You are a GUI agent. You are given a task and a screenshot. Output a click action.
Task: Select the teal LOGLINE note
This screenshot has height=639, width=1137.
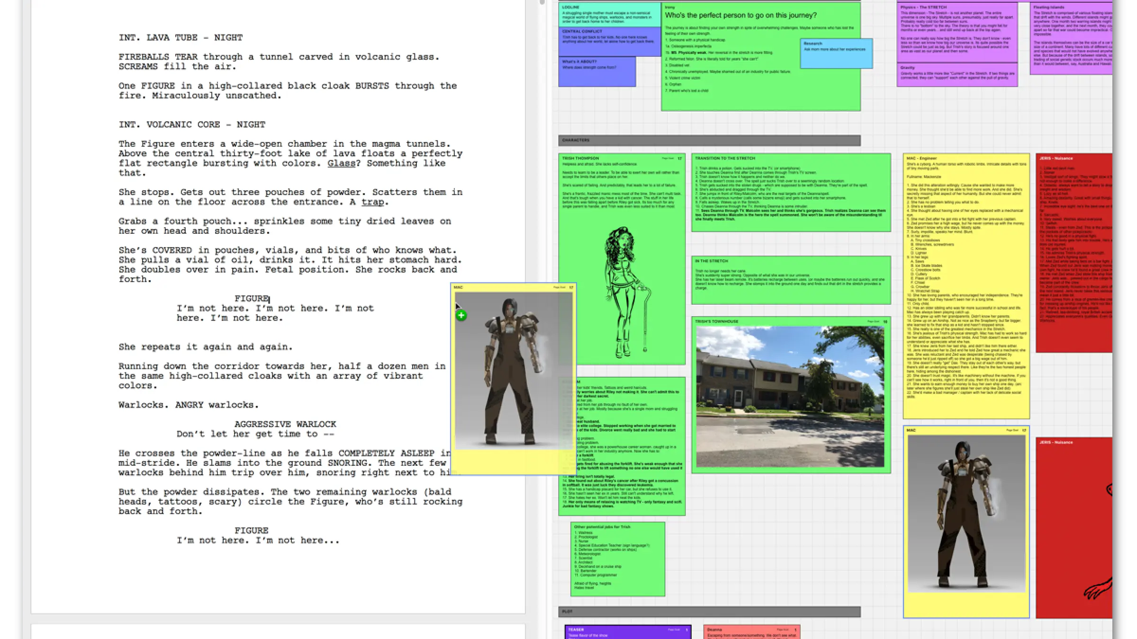click(x=608, y=14)
